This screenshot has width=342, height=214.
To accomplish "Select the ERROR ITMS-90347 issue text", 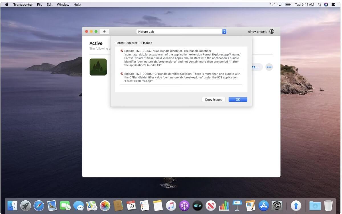I will pyautogui.click(x=182, y=58).
